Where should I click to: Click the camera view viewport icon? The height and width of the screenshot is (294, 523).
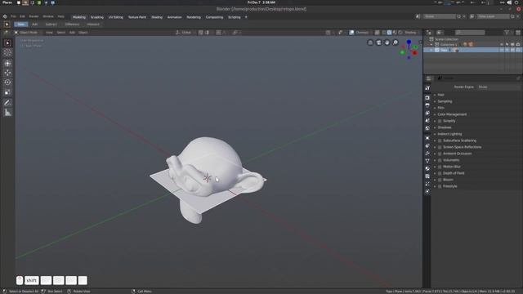pos(378,42)
